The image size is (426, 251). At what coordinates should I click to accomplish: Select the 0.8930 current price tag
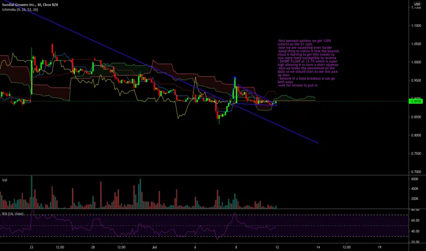[x=415, y=101]
